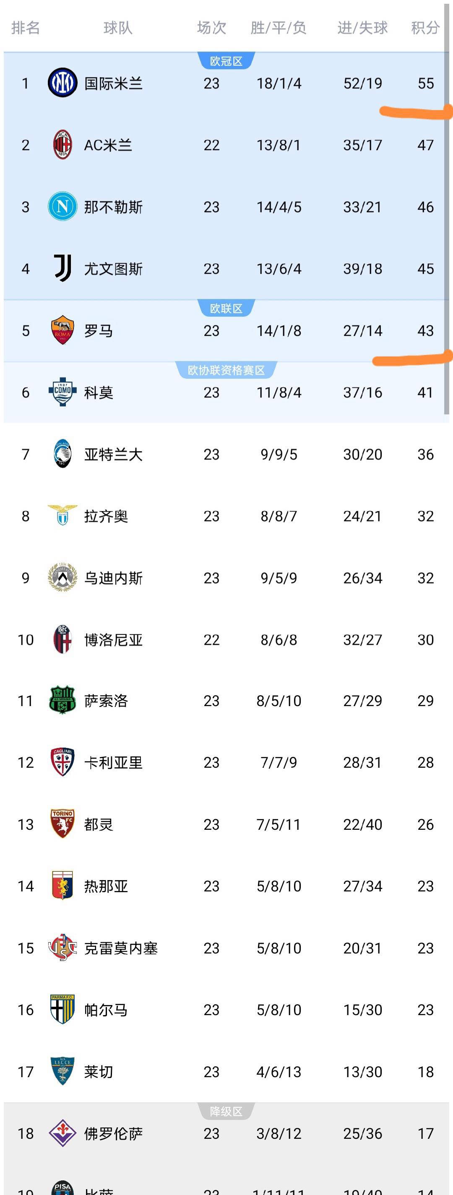The height and width of the screenshot is (1195, 453).
Task: Click the Torino club crest
Action: (62, 824)
